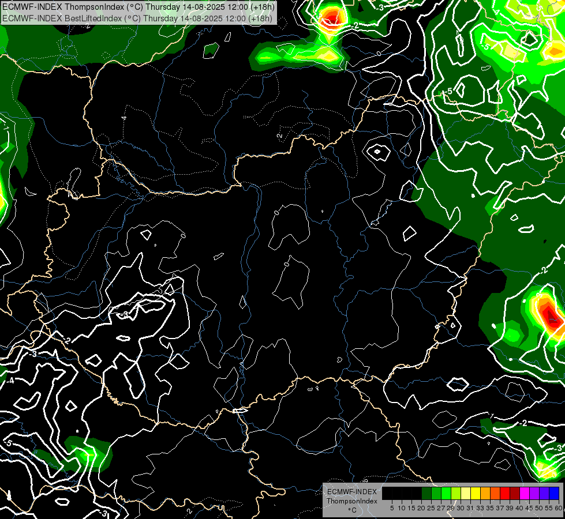Click the ThompsonIndex label in the legend

click(x=351, y=501)
